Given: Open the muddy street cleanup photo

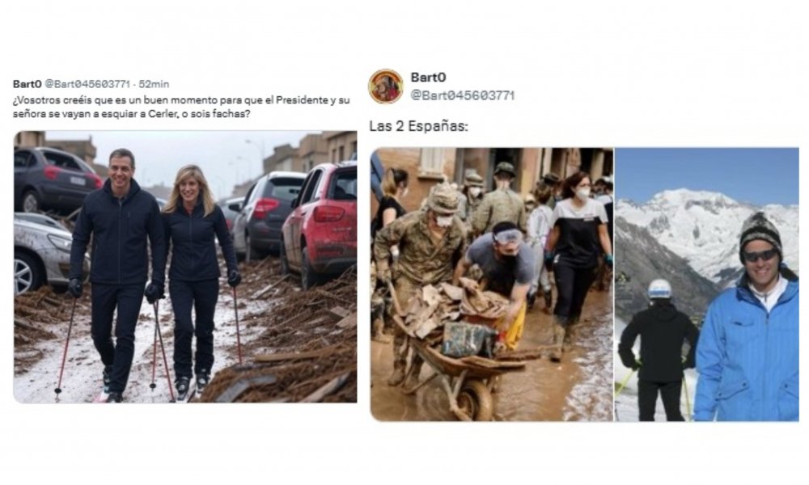Looking at the screenshot, I should [491, 284].
